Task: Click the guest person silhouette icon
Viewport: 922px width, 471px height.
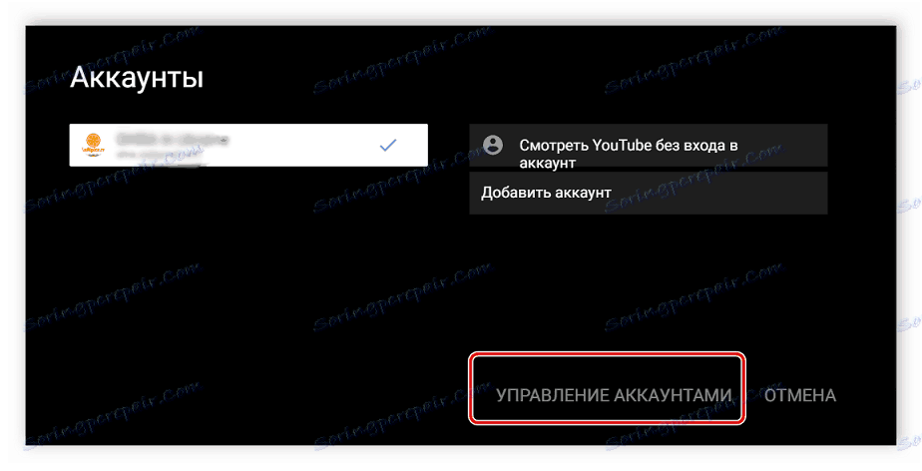Action: coord(493,145)
